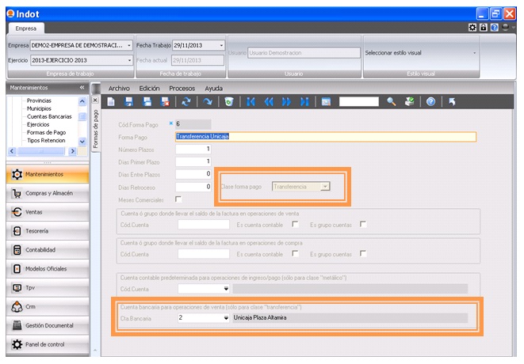Check second Es grupo cuentas box
This screenshot has height=364, width=524.
[363, 254]
